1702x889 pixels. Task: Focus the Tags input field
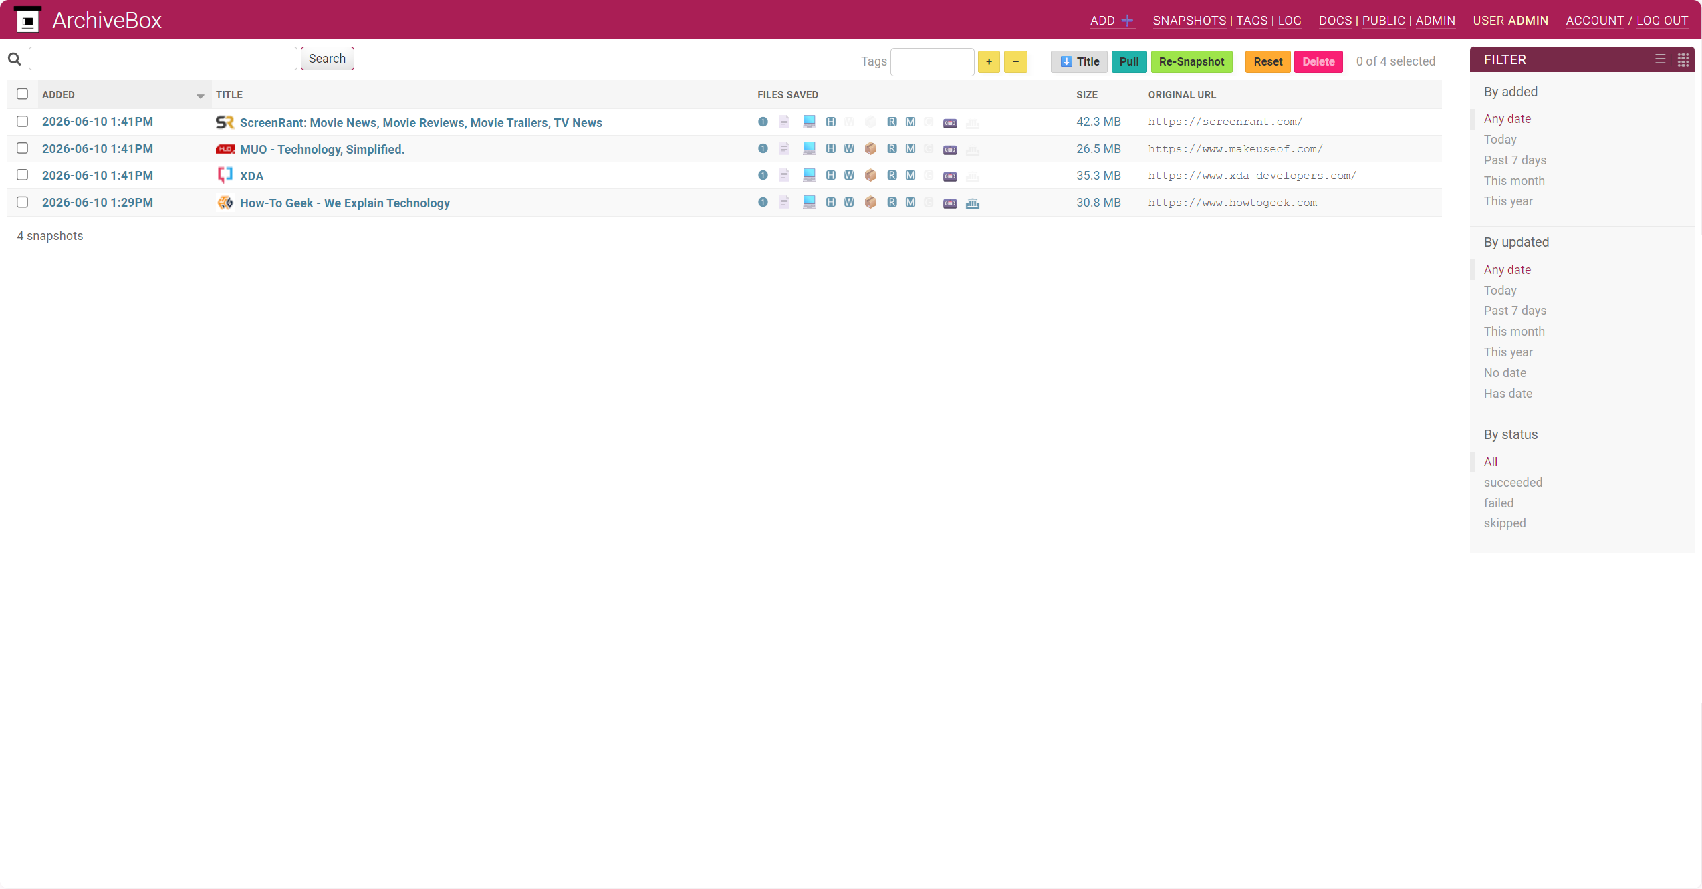[932, 62]
